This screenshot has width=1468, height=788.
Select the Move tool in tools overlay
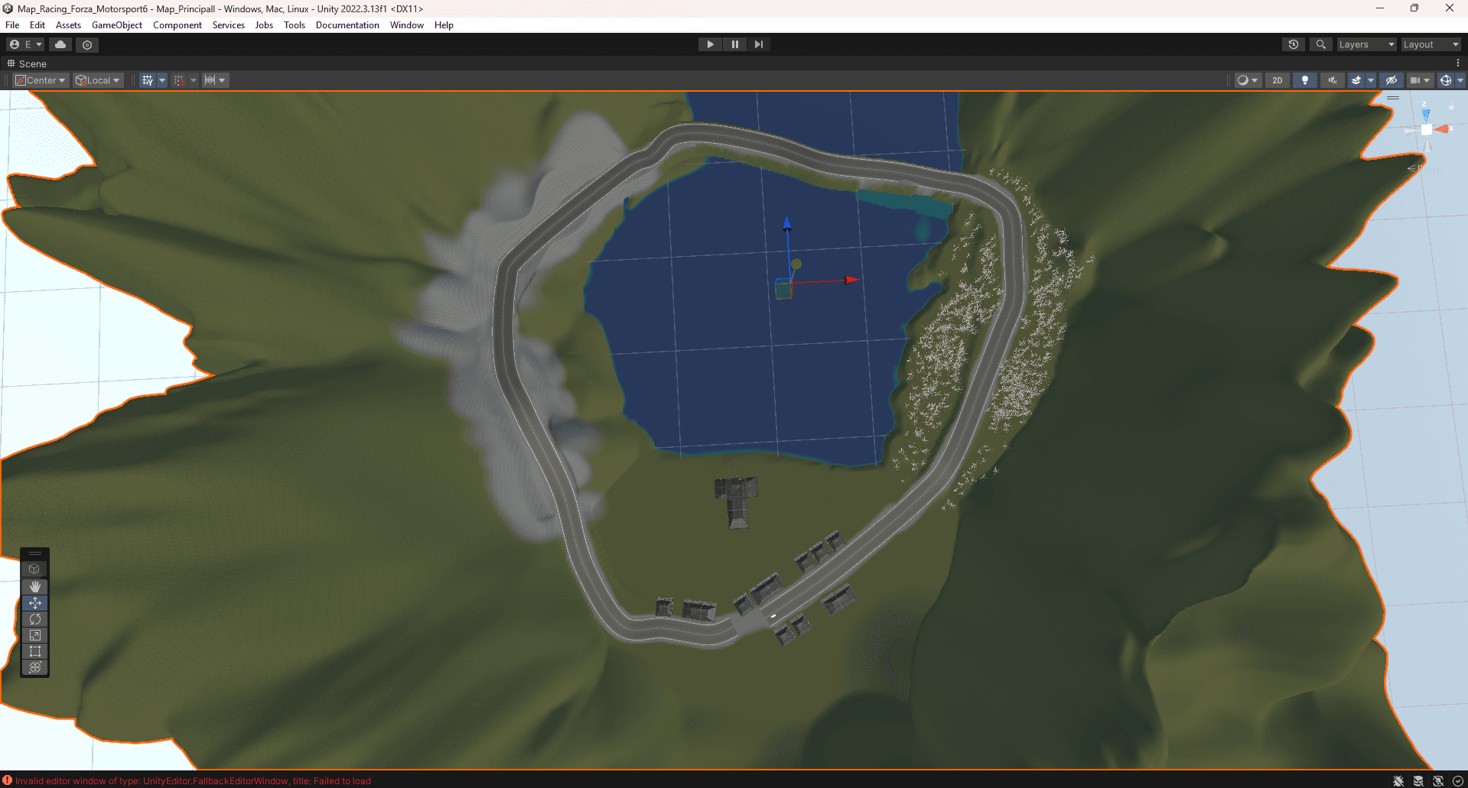(34, 603)
